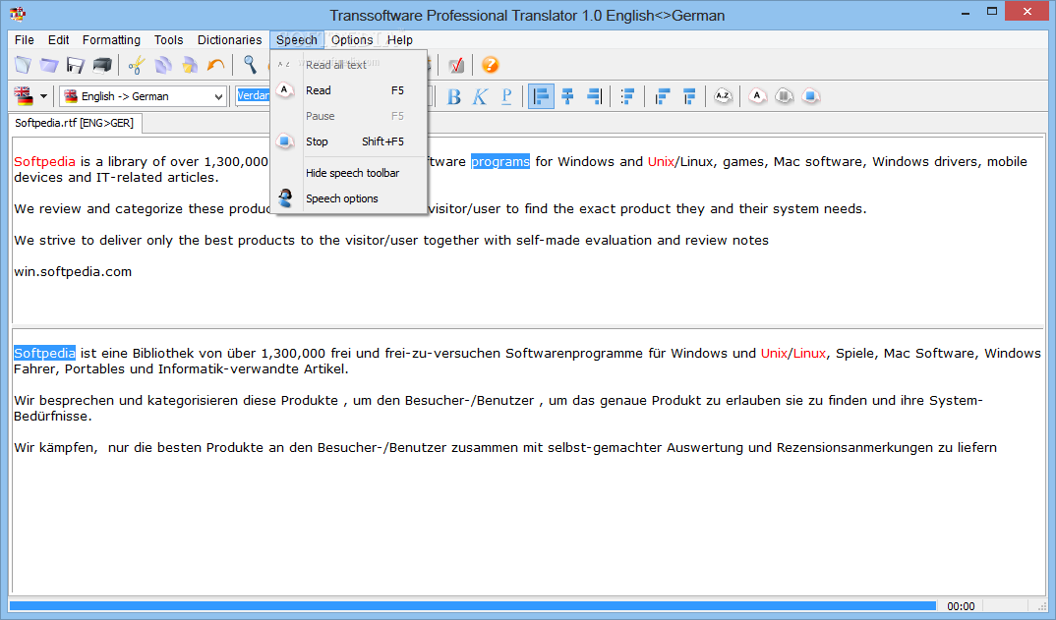Screen dimensions: 1056x620
Task: Copy text using the copy icon
Action: pyautogui.click(x=163, y=65)
